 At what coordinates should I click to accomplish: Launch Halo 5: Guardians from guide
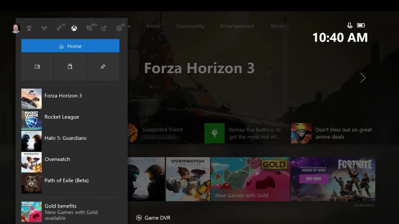pyautogui.click(x=70, y=141)
